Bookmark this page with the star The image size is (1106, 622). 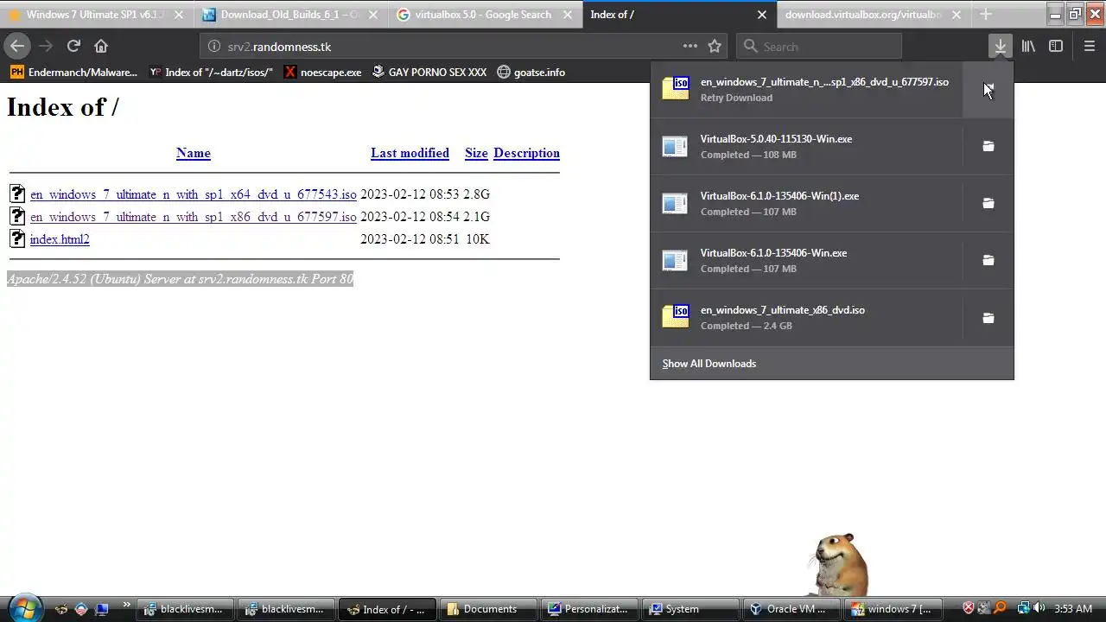click(x=715, y=47)
